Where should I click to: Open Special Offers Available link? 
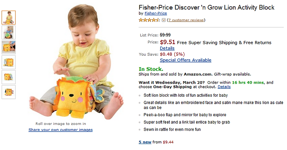[185, 60]
